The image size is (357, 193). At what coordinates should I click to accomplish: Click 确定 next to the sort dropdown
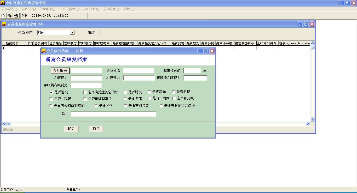(92, 33)
